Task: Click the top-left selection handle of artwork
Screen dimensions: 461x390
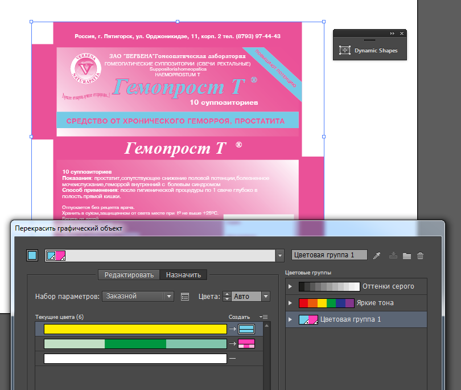Action: point(31,22)
